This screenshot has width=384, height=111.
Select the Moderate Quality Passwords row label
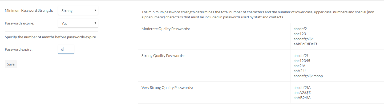point(165,29)
